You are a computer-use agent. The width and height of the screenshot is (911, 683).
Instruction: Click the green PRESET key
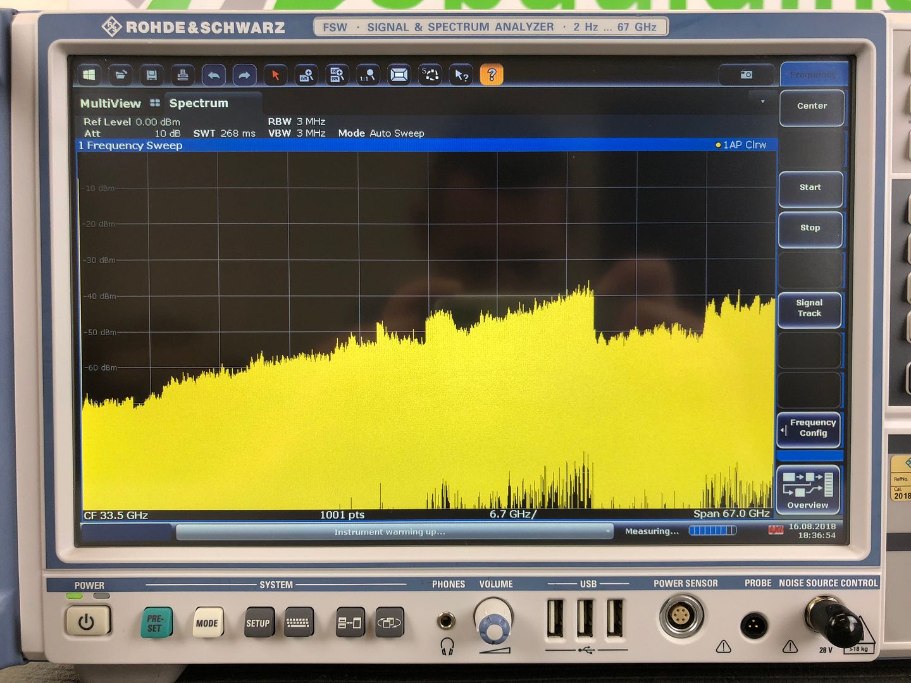pyautogui.click(x=156, y=623)
